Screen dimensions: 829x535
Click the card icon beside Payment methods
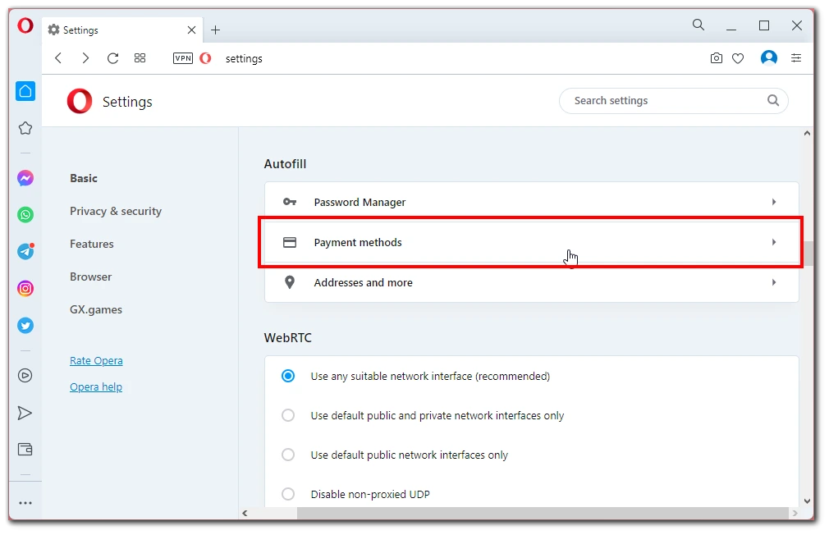tap(290, 242)
